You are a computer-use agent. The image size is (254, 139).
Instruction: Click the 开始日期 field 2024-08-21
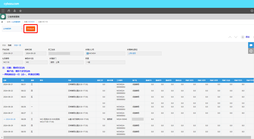coord(13,53)
